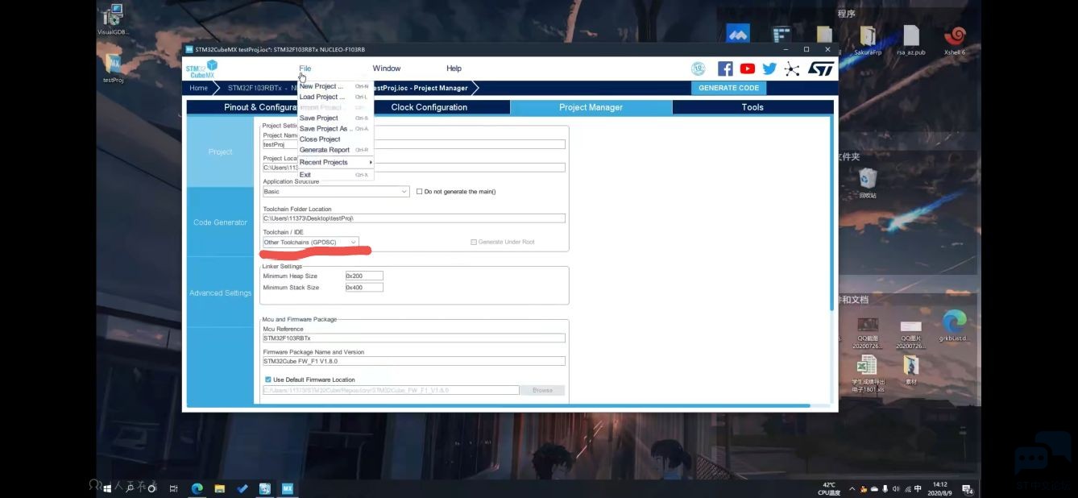Viewport: 1078px width, 498px height.
Task: Click the Firmware Package Name and Version field
Action: 414,361
